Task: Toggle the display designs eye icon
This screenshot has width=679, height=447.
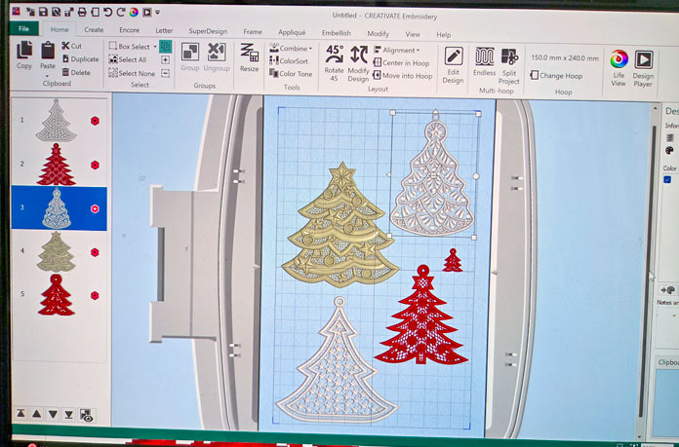Action: (x=87, y=415)
